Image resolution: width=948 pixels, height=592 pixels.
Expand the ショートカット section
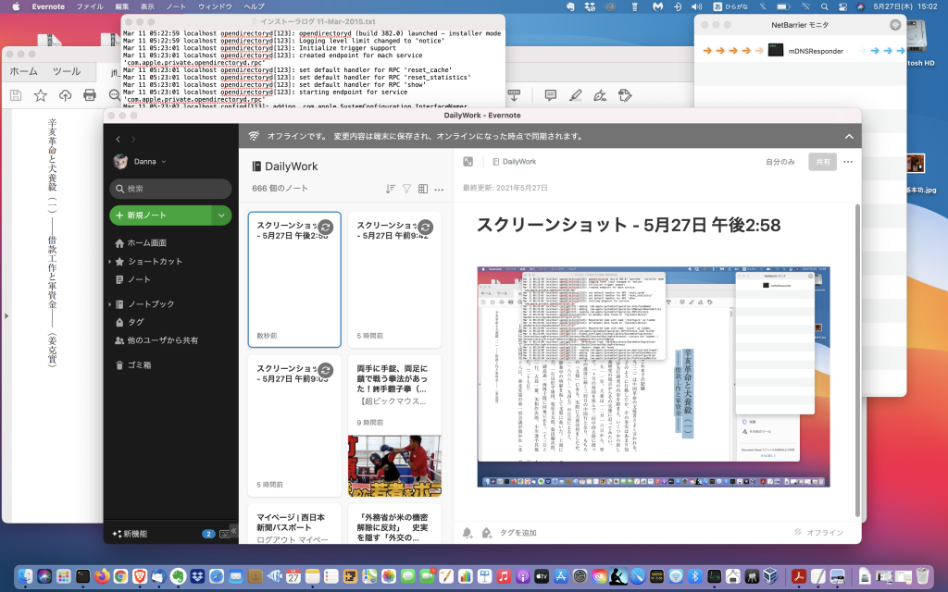(x=109, y=261)
